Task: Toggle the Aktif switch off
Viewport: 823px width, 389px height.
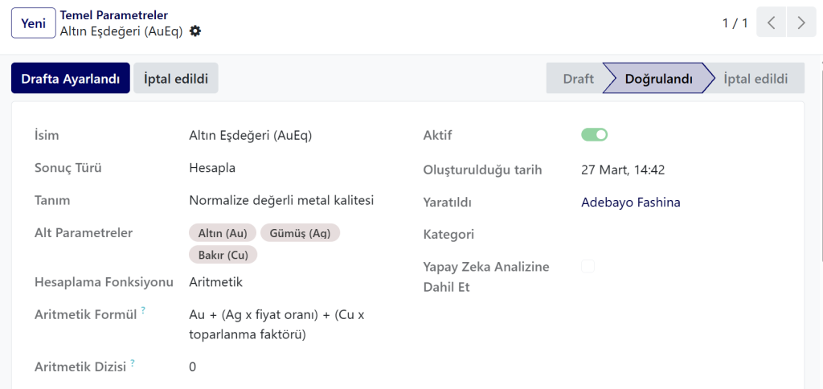Action: point(594,135)
